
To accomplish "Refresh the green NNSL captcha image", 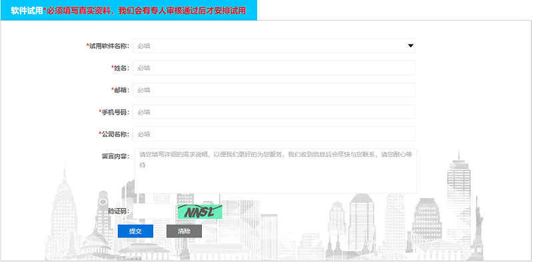I will [x=200, y=211].
